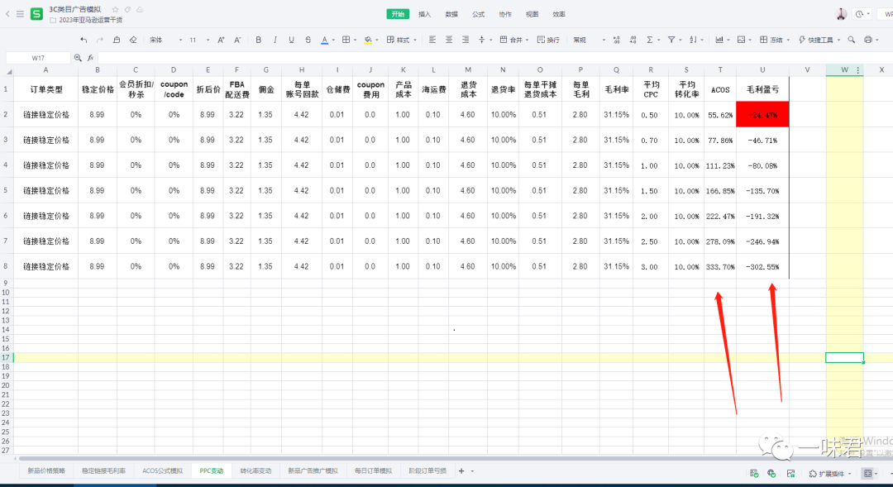893x487 pixels.
Task: Click the 扩展插件 button in status bar
Action: (x=829, y=474)
